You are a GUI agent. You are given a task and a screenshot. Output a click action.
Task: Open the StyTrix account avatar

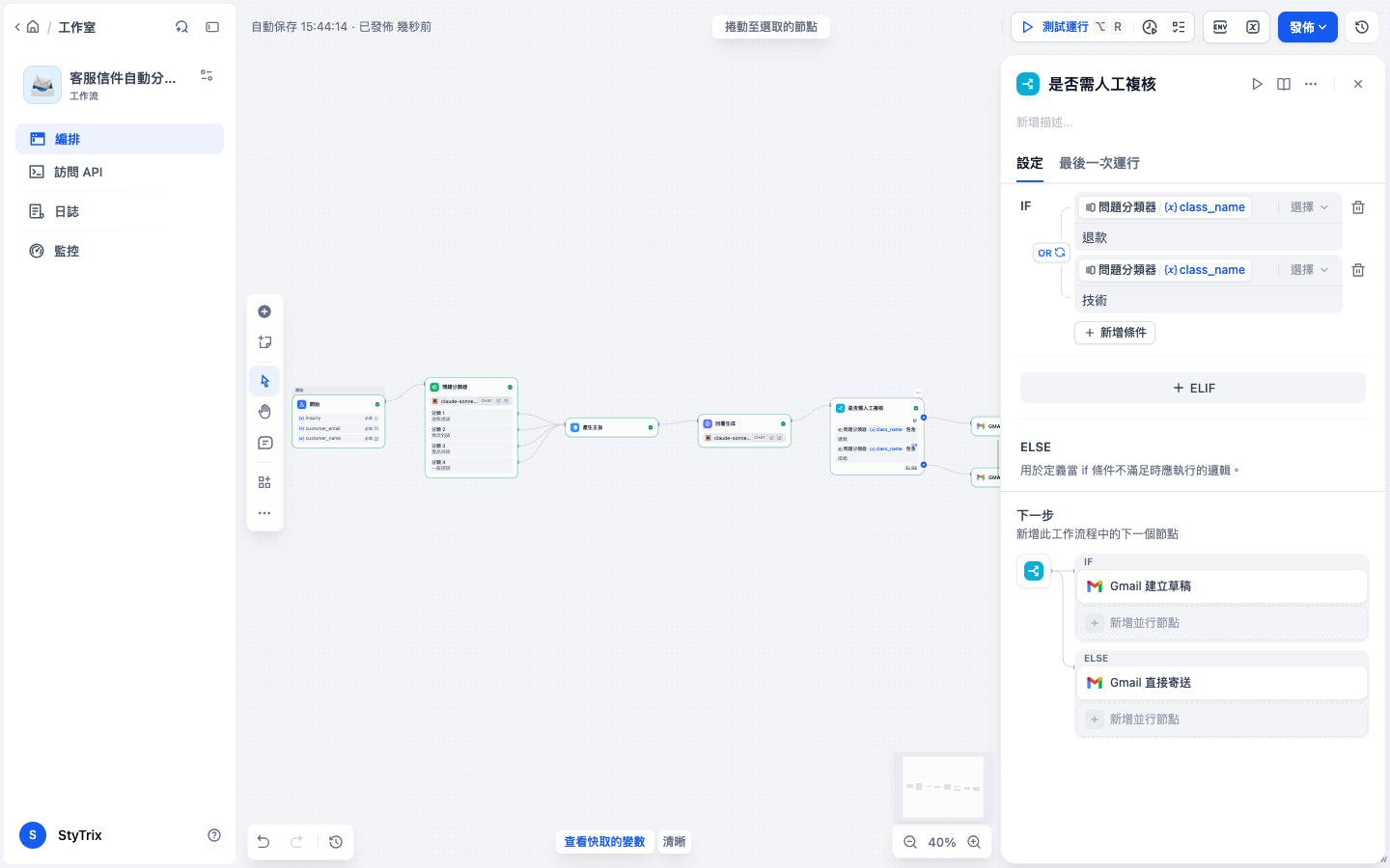pos(33,835)
